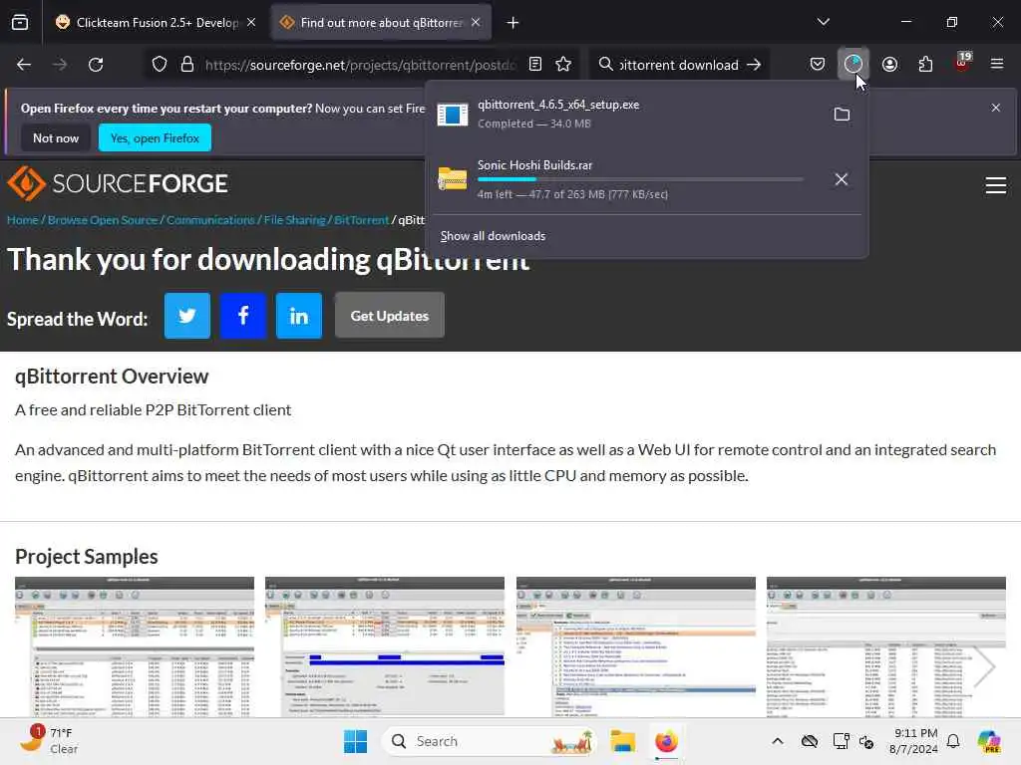Open Windows Start menu
The height and width of the screenshot is (765, 1021).
pos(355,741)
